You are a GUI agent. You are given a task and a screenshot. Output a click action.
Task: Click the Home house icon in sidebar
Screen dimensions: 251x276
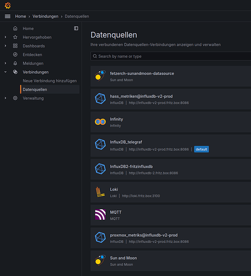pyautogui.click(x=15, y=28)
